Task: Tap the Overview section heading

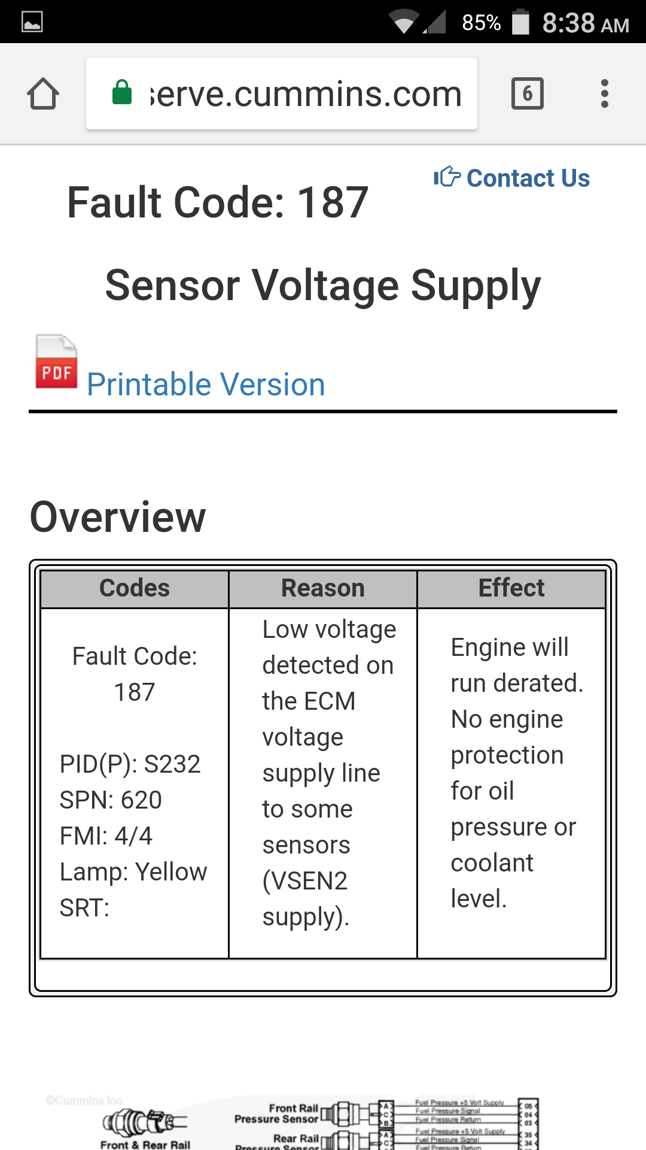Action: click(x=118, y=517)
